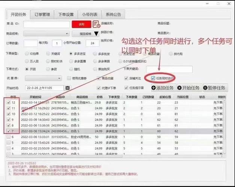
Task: Check the checkbox for task row 6
Action: (x=9, y=137)
